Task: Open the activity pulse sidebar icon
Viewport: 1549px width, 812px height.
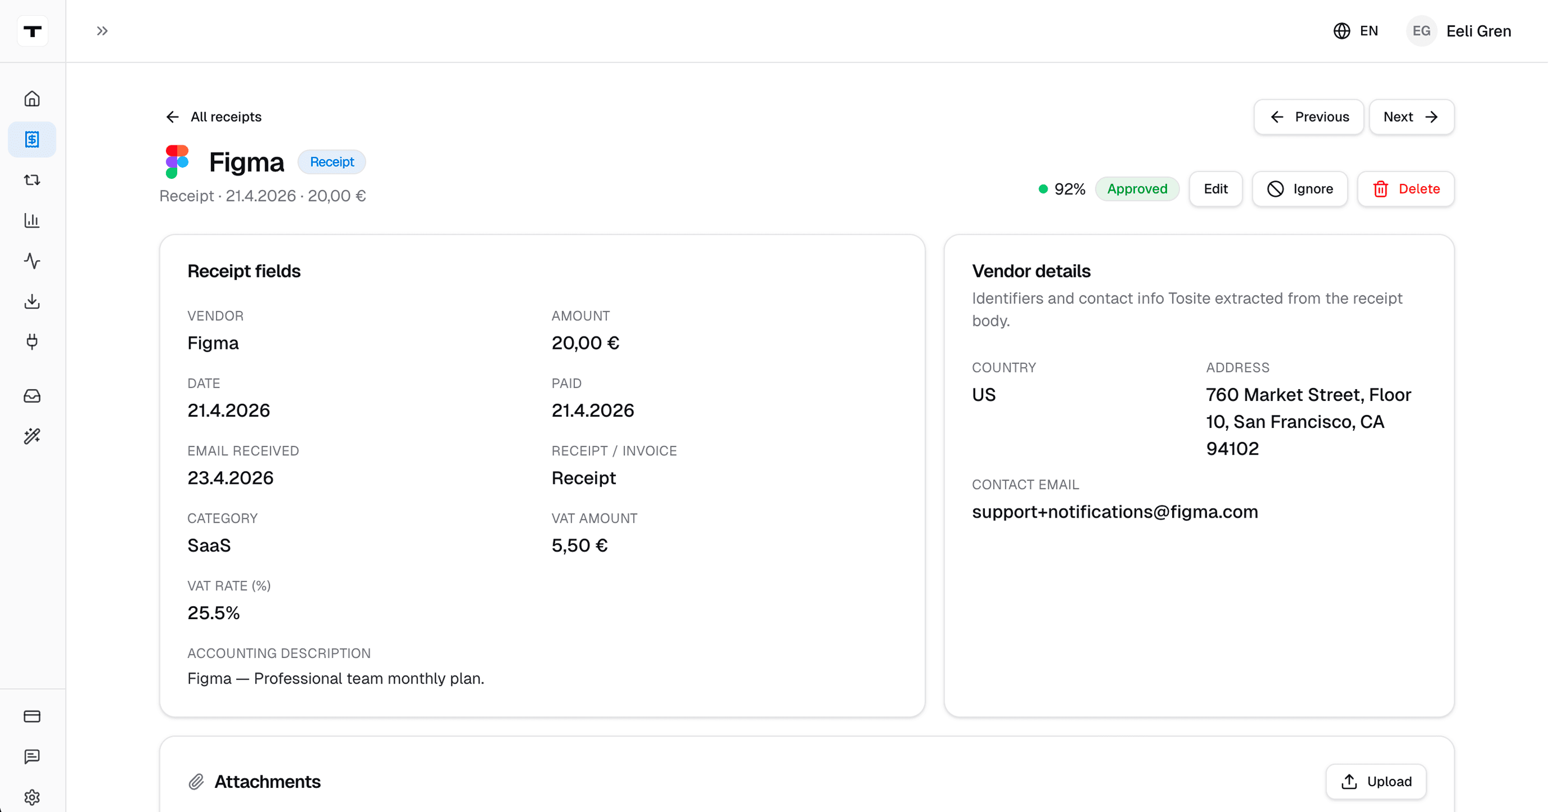Action: (x=32, y=261)
